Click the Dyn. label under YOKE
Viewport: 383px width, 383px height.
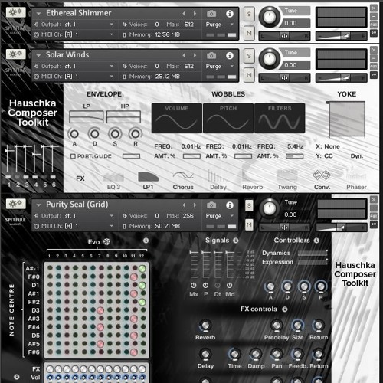pyautogui.click(x=357, y=156)
